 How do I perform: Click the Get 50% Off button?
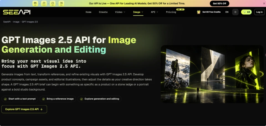219,3
